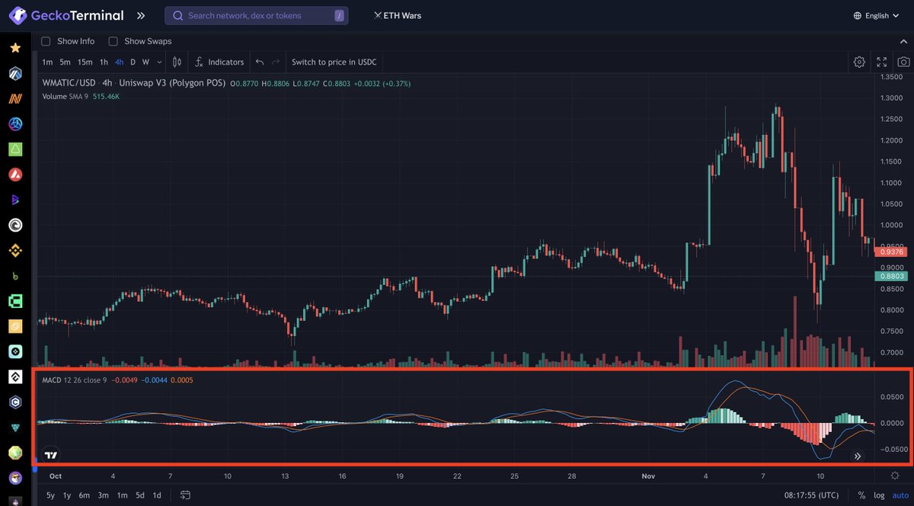Toggle percent scale mode
Viewport: 914px width, 506px height.
(861, 495)
